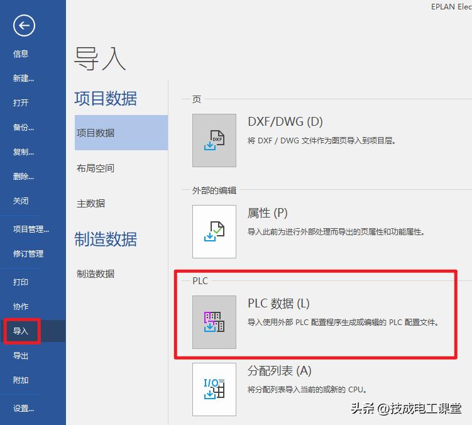Click the PLC 数据 import icon
472x425 pixels.
[x=214, y=322]
